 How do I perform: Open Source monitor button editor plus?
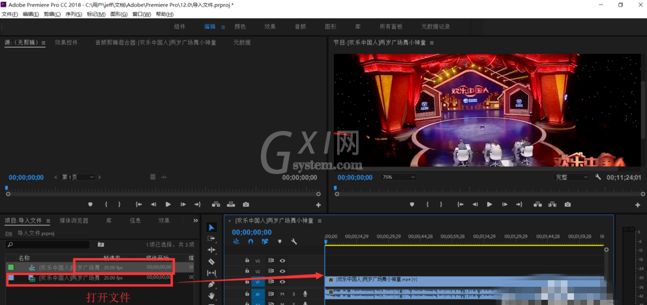click(x=318, y=205)
